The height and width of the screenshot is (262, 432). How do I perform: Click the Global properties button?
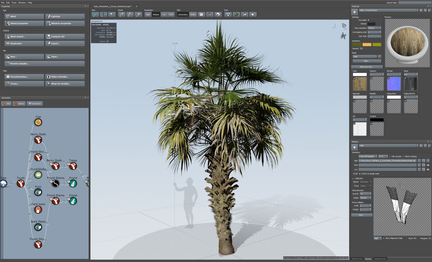point(24,23)
